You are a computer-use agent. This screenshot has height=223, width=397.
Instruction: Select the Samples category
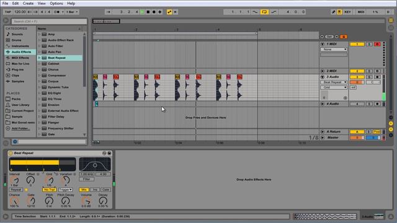pyautogui.click(x=18, y=81)
